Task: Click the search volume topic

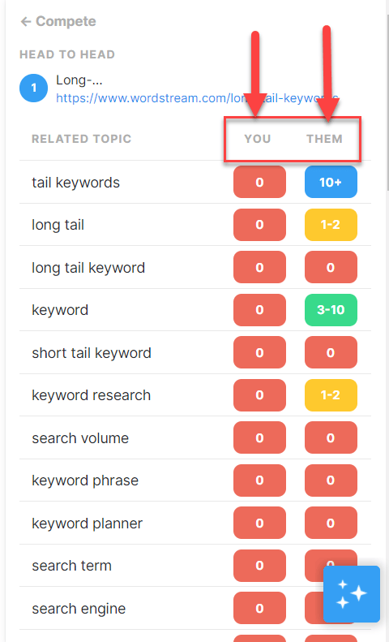Action: point(80,438)
